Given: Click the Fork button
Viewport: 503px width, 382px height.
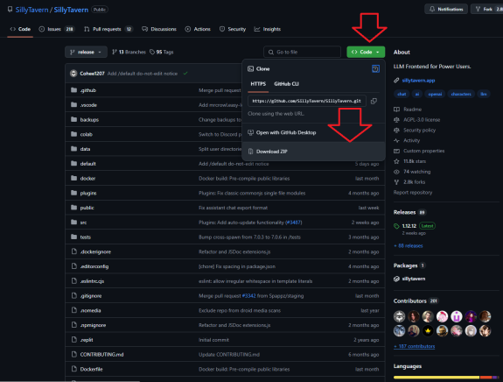Looking at the screenshot, I should coord(487,10).
